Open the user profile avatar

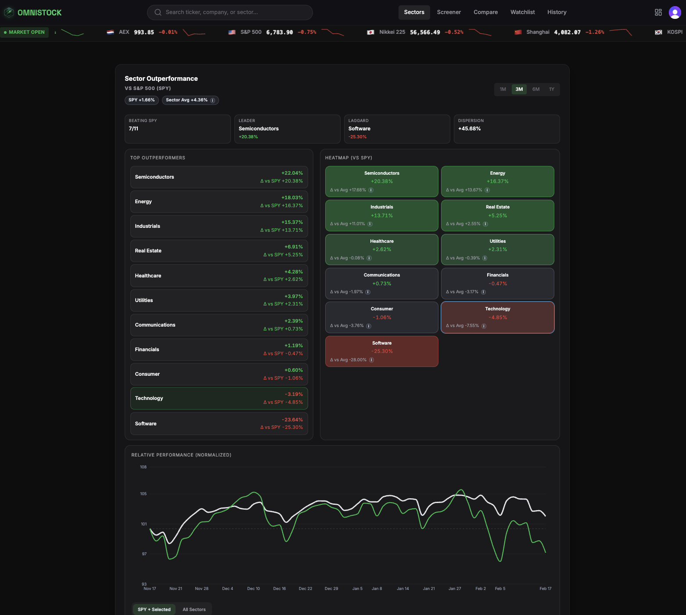click(x=675, y=12)
